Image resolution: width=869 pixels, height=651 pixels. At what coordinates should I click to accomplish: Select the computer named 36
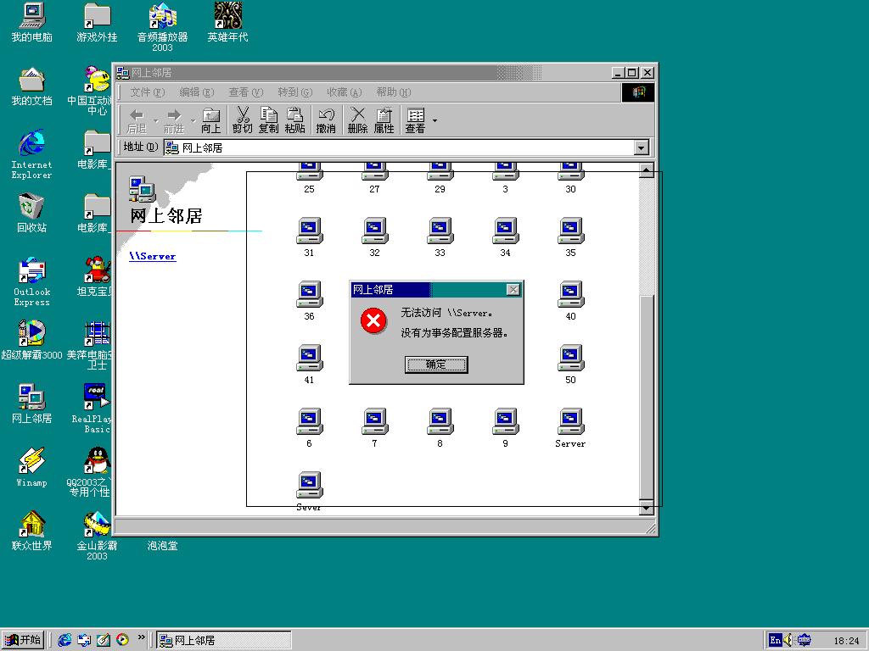309,301
